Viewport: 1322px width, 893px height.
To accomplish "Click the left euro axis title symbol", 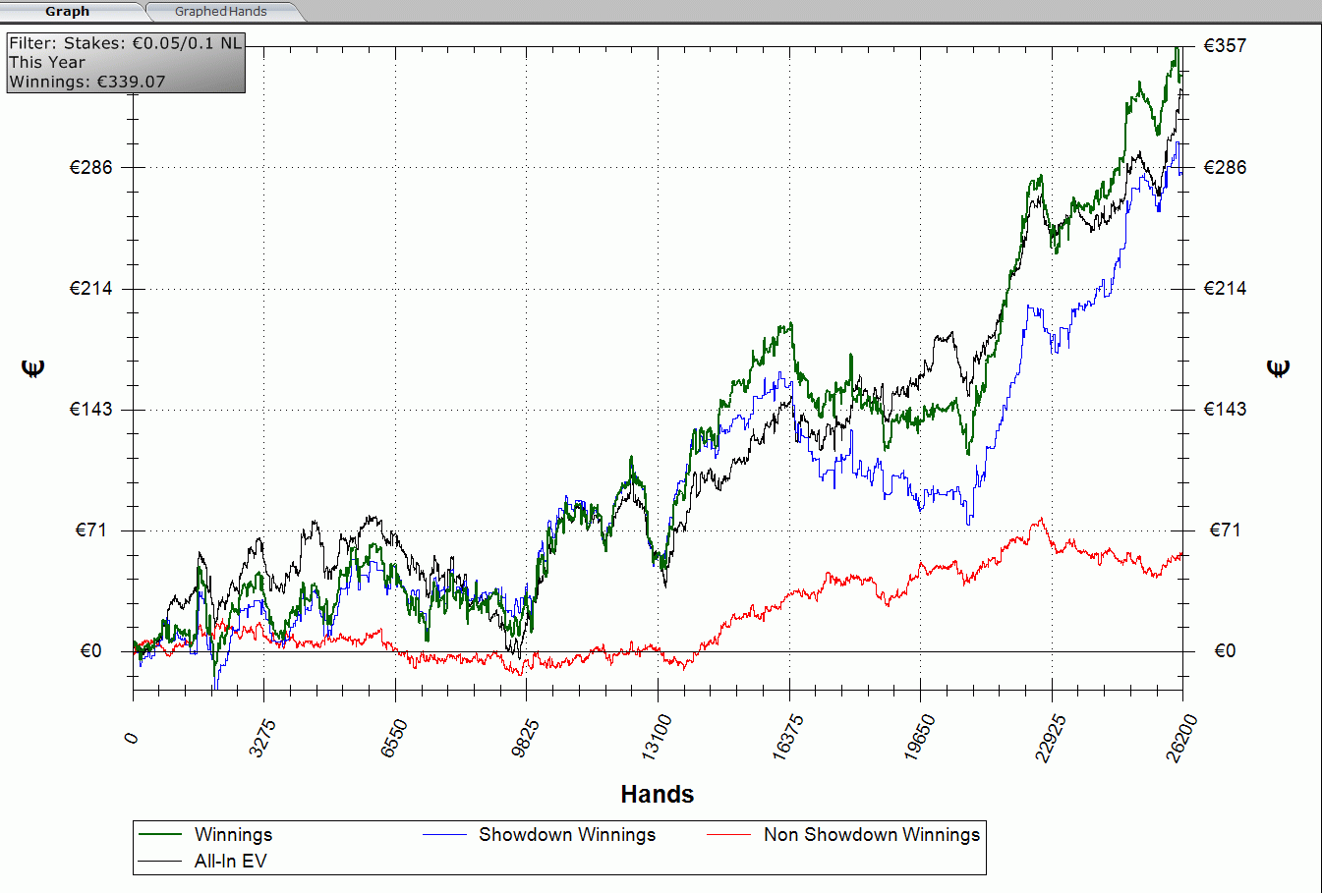I will pos(33,368).
